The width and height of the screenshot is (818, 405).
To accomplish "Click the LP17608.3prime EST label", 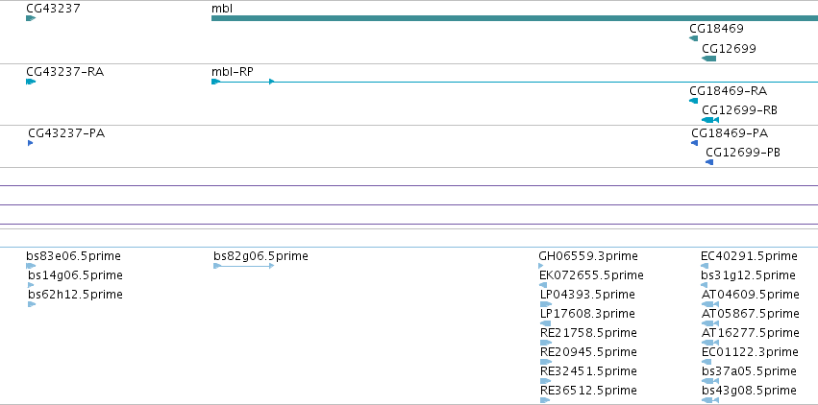I will [587, 314].
